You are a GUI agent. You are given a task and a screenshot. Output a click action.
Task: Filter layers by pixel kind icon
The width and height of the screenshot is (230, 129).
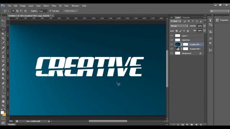(185, 21)
